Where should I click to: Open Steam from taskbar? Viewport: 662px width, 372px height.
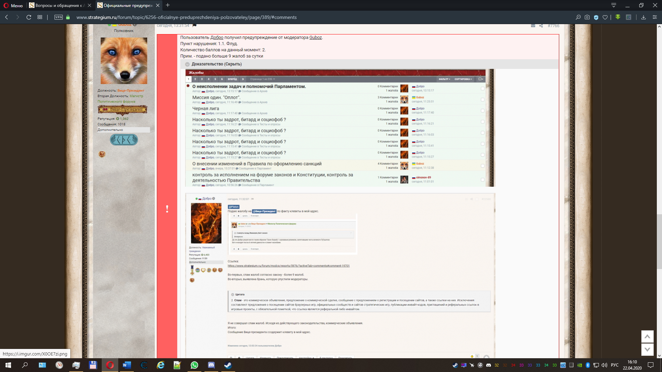coord(228,365)
